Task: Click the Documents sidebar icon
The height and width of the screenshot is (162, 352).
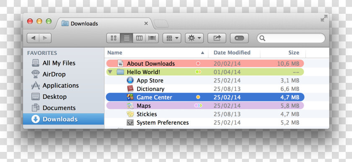Action: (x=36, y=108)
